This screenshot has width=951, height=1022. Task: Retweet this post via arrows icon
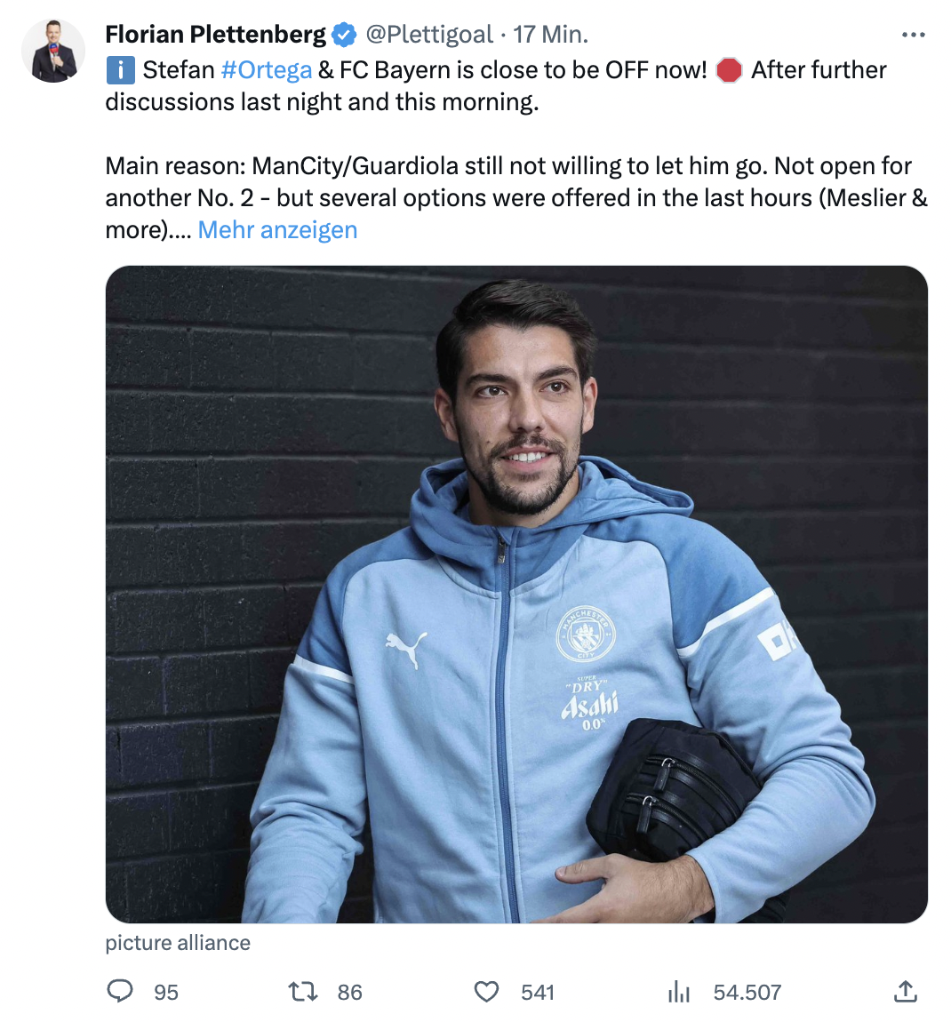[303, 992]
